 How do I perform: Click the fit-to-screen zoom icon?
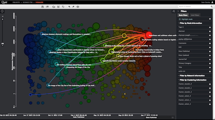pyautogui.click(x=2, y=17)
